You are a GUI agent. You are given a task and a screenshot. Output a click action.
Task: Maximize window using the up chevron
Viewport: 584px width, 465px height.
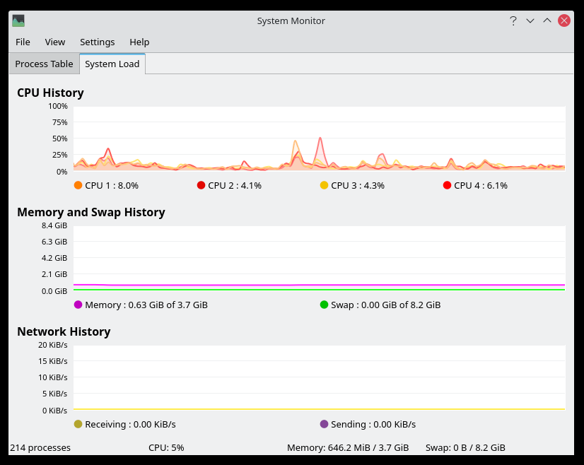[547, 20]
